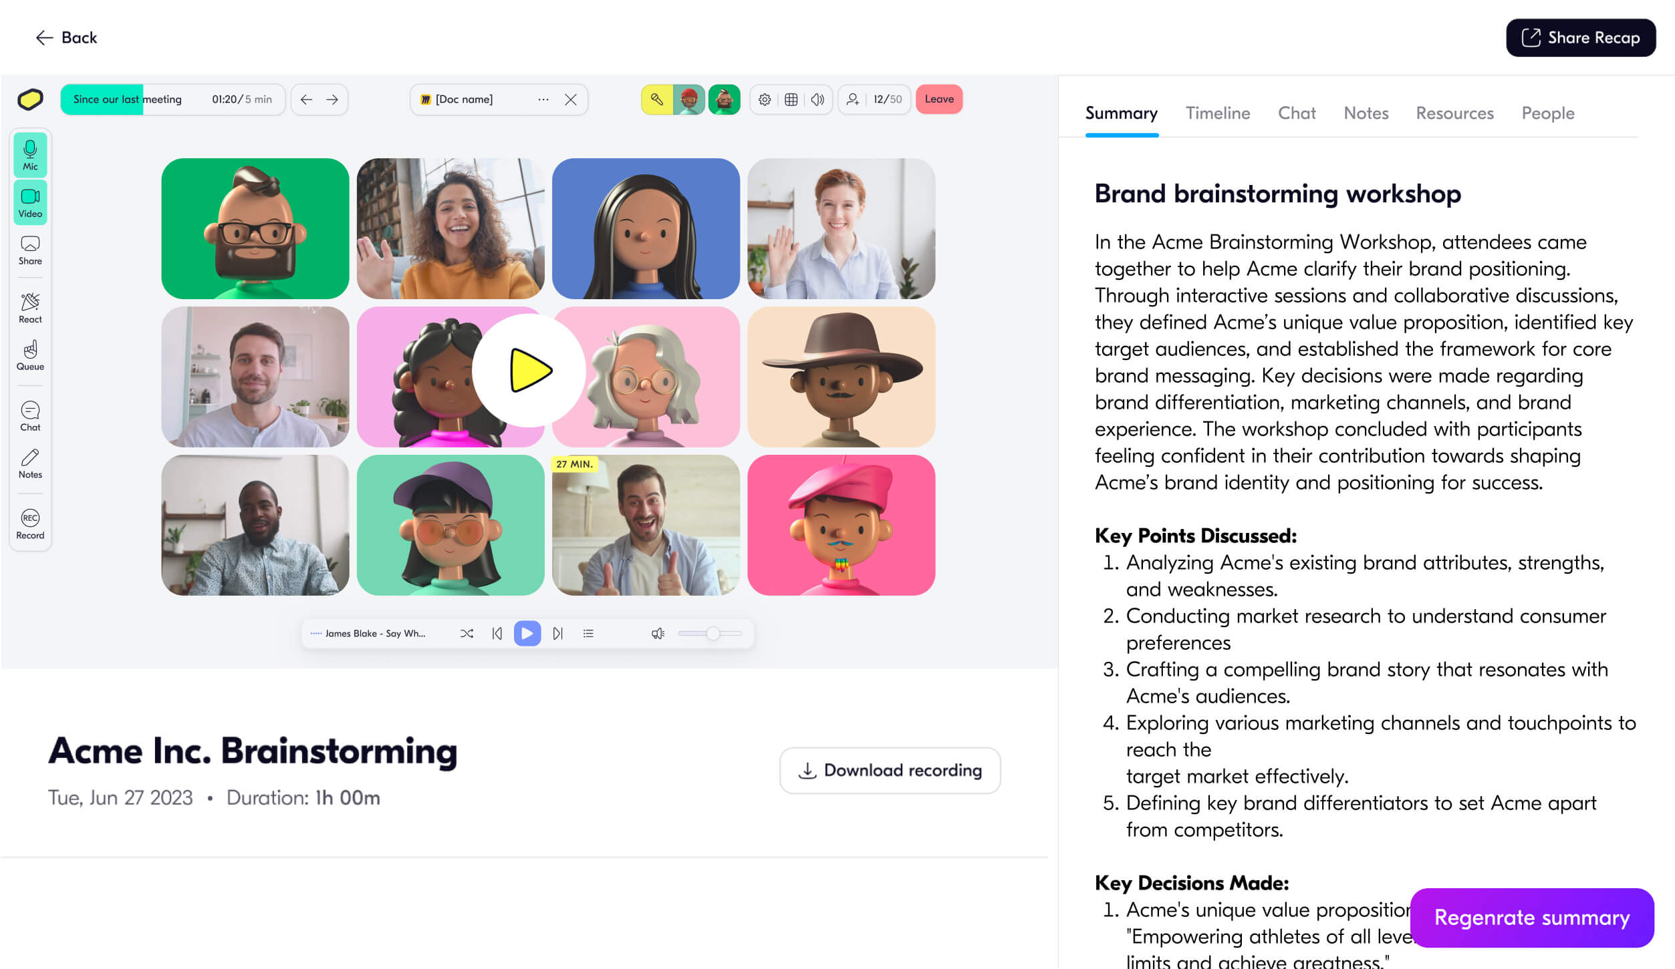
Task: Toggle shuffle in music player
Action: coord(467,633)
